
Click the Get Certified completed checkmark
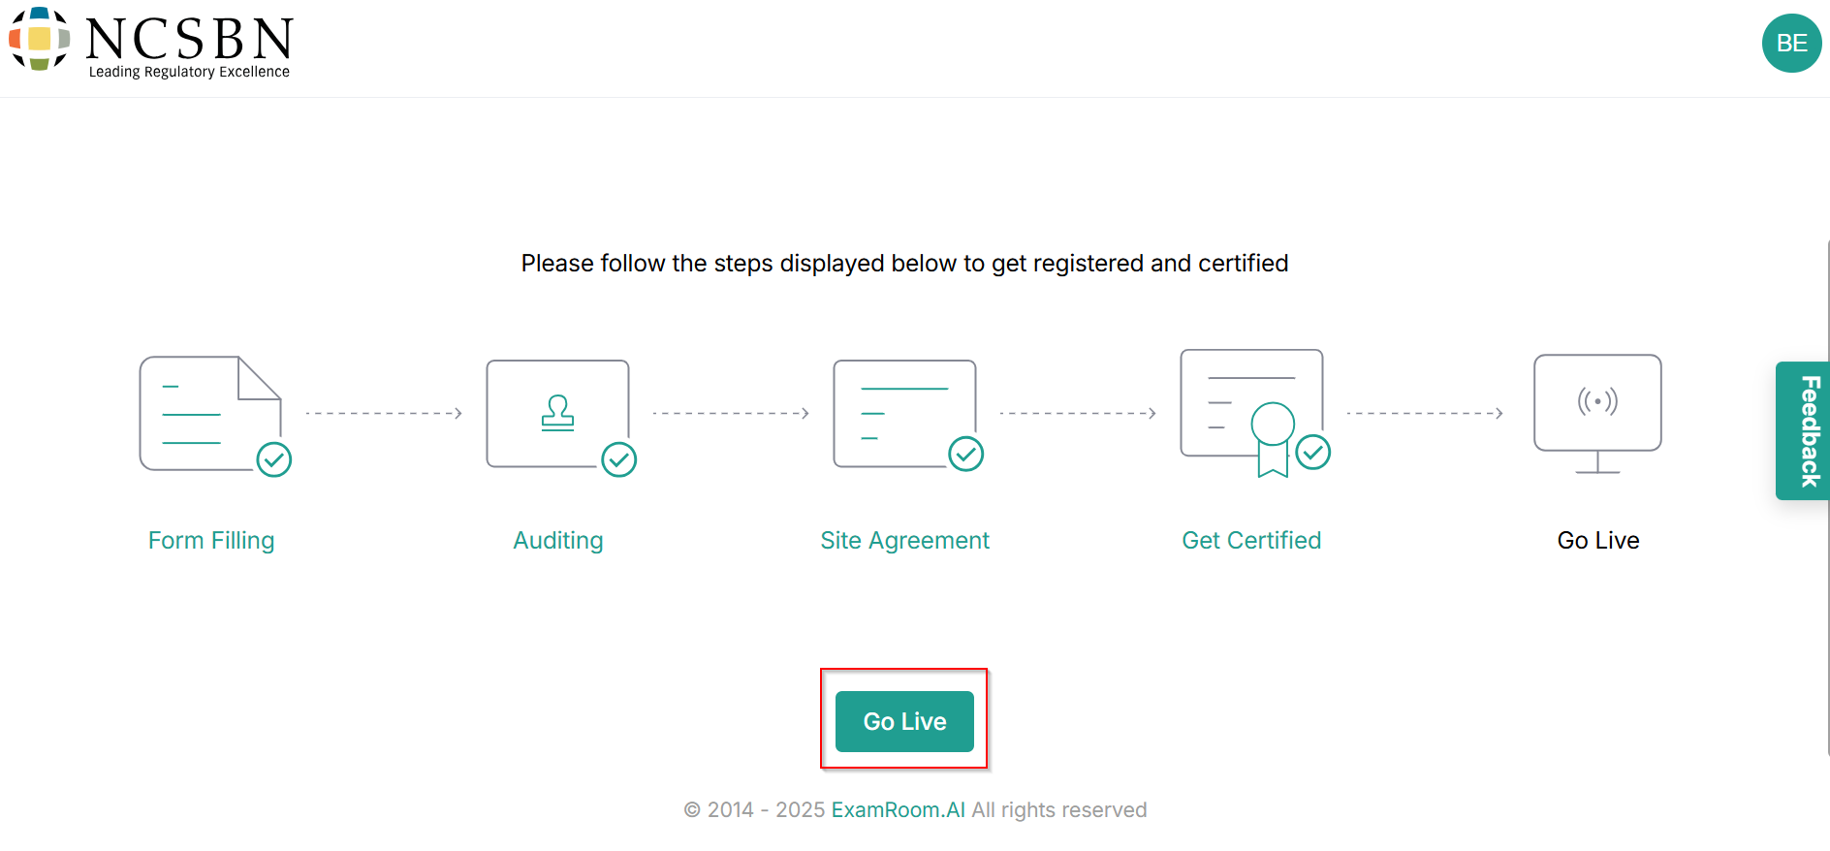pyautogui.click(x=1313, y=452)
